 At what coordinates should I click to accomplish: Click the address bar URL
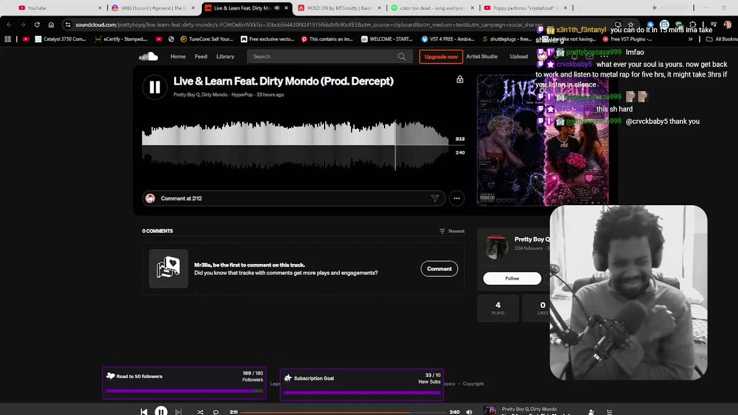coord(308,25)
